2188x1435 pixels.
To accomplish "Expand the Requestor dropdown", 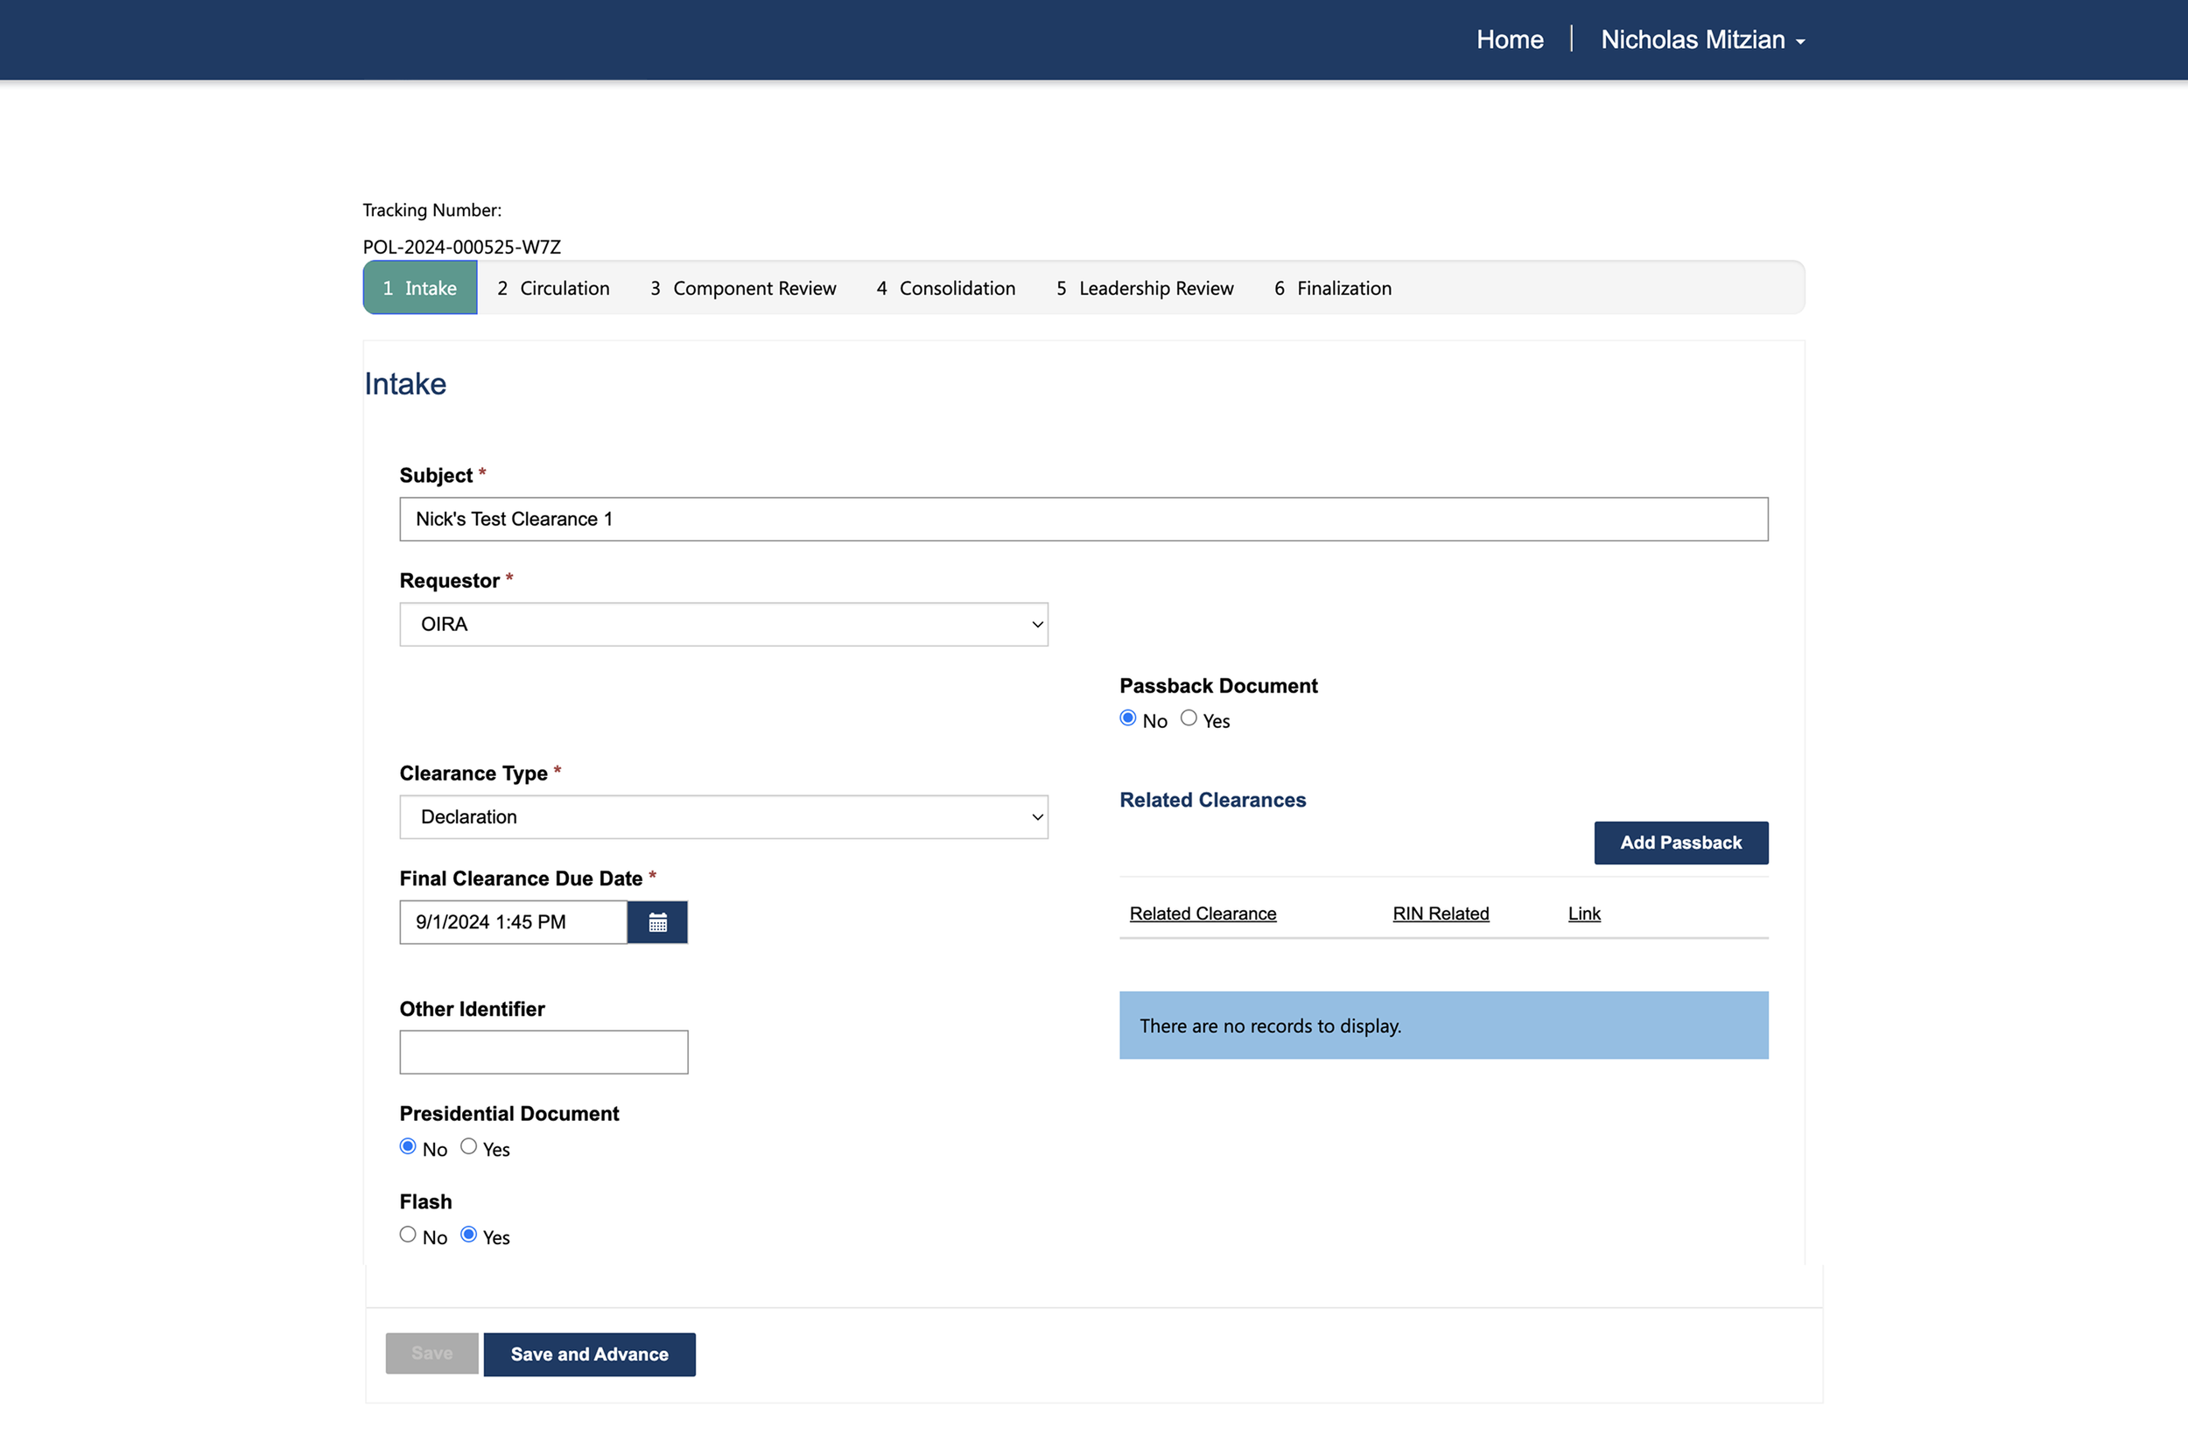I will click(x=724, y=624).
